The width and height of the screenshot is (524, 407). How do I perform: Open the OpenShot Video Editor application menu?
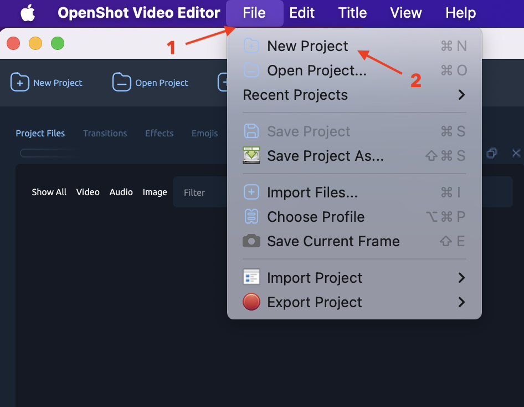pos(139,13)
